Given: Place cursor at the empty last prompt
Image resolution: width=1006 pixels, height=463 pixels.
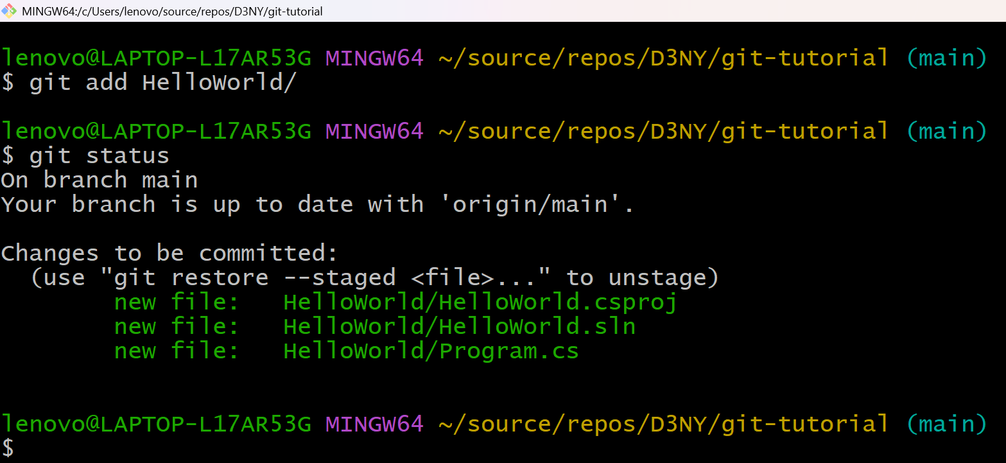Looking at the screenshot, I should (x=26, y=448).
